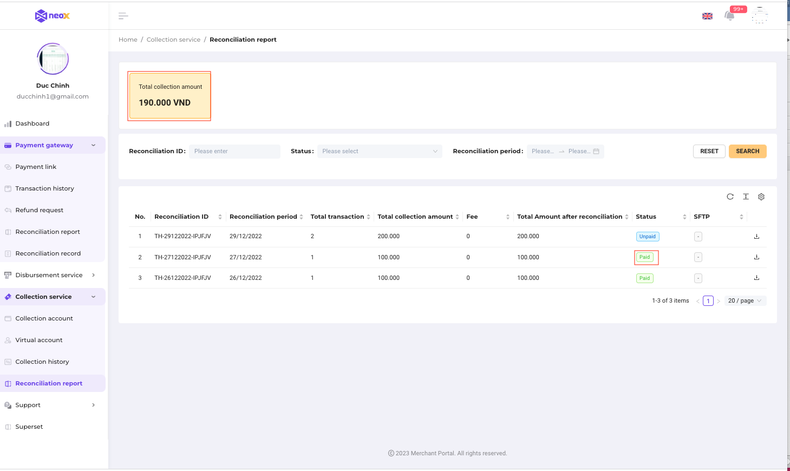Click the neox logo
The image size is (790, 471).
53,16
